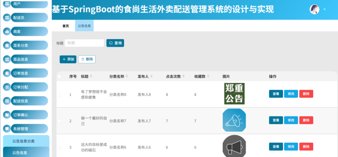
Task: Click the chat icon beside 系统管理
Action: [7, 129]
